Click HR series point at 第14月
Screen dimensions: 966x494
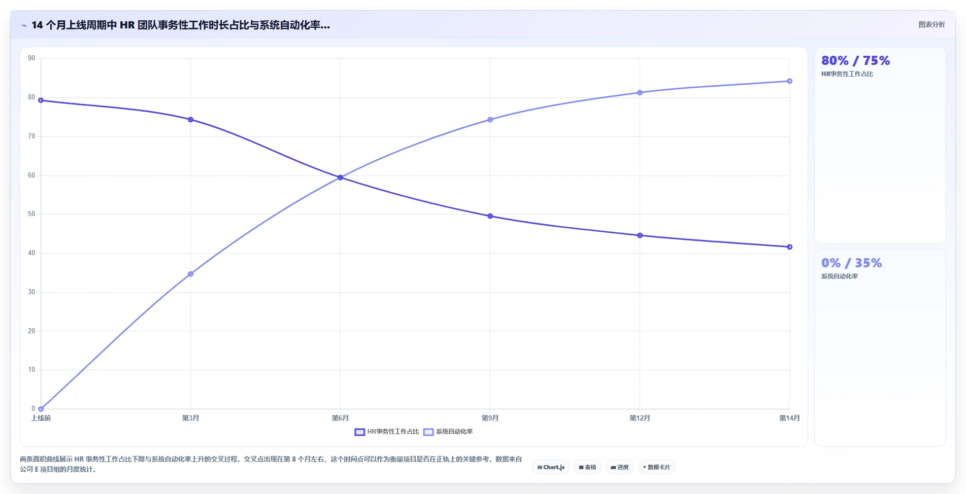tap(789, 247)
